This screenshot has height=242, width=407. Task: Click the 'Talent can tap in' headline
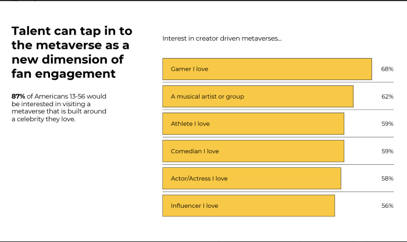coord(72,52)
